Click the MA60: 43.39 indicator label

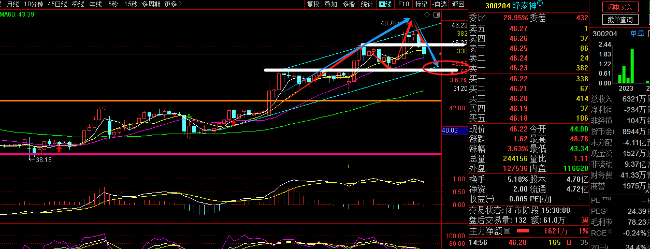tap(18, 14)
